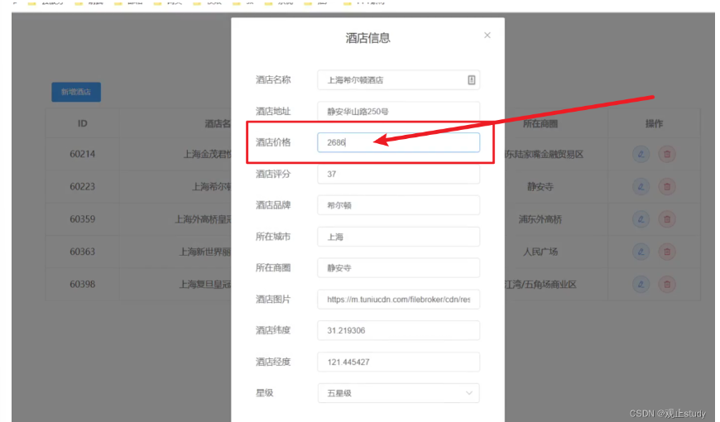
Task: Click the 星级 field label
Action: tap(265, 393)
